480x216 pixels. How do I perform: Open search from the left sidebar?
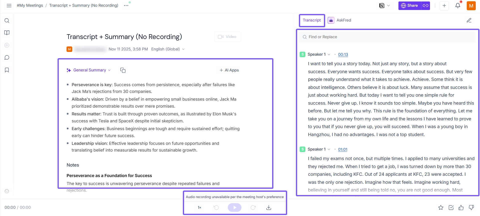tap(7, 20)
